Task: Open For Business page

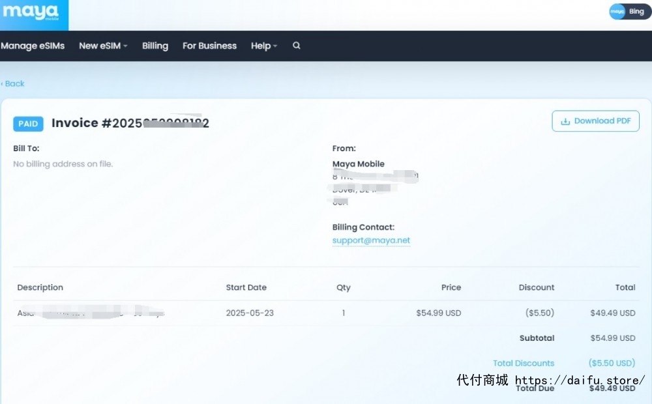Action: tap(209, 46)
